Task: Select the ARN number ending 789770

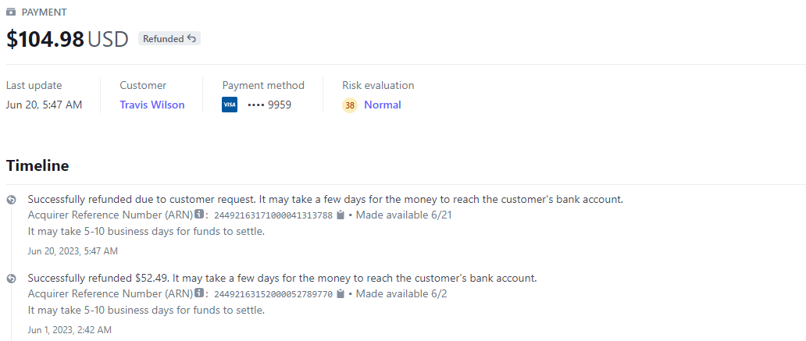Action: 273,294
